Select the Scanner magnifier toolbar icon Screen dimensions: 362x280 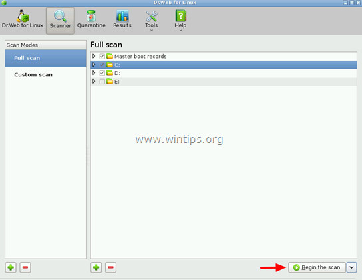[60, 16]
